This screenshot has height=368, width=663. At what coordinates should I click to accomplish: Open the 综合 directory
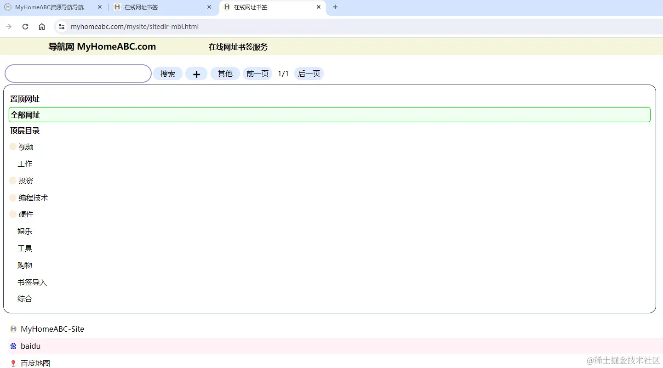tap(25, 299)
